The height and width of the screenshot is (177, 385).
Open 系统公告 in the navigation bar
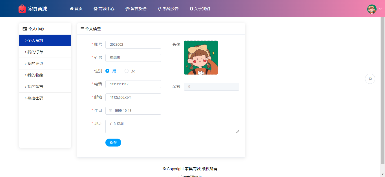[168, 9]
